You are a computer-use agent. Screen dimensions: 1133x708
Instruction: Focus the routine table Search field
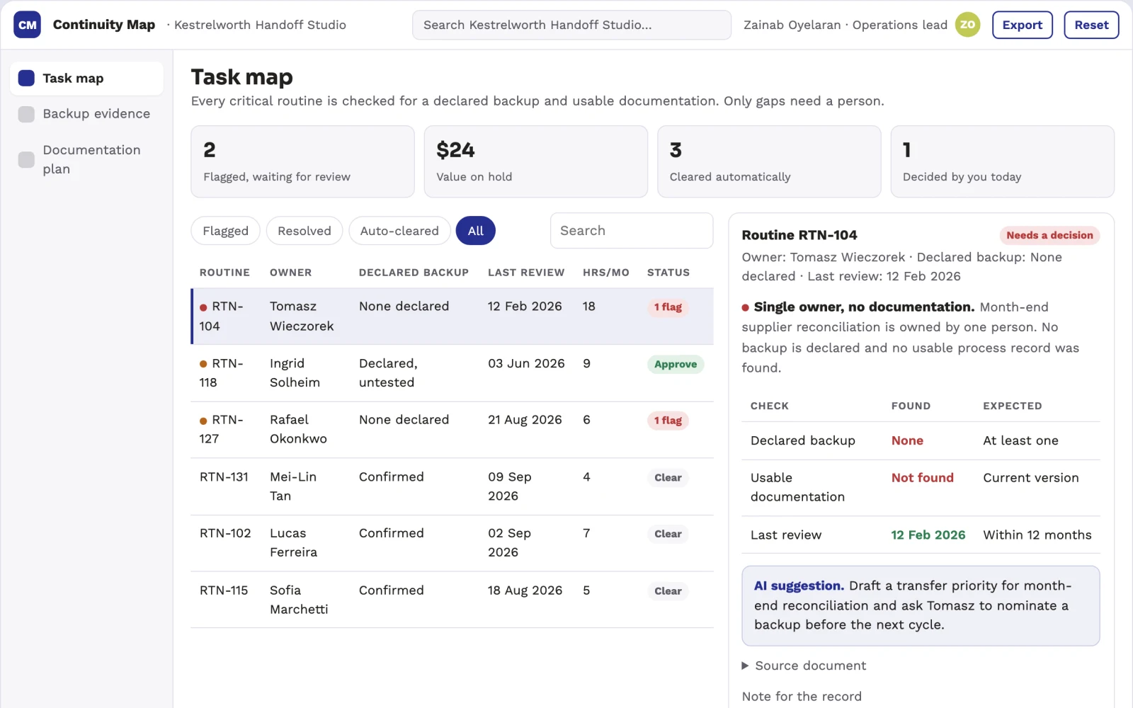pos(632,231)
